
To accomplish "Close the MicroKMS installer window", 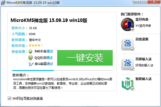I will click(154, 2).
